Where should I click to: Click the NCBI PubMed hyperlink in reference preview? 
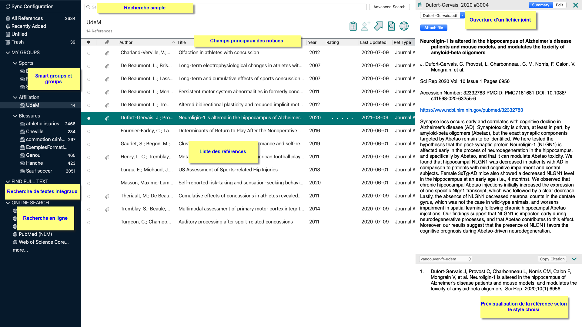(472, 110)
